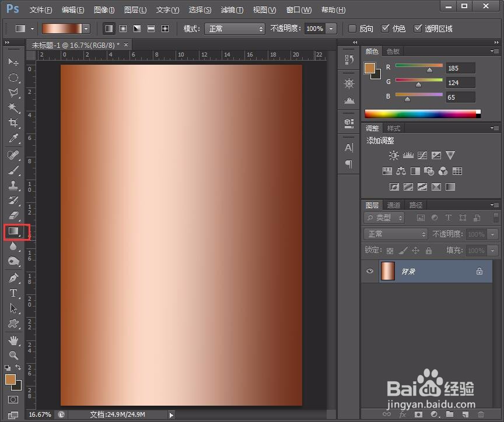
Task: Open the tool preset picker arrow
Action: [32, 29]
